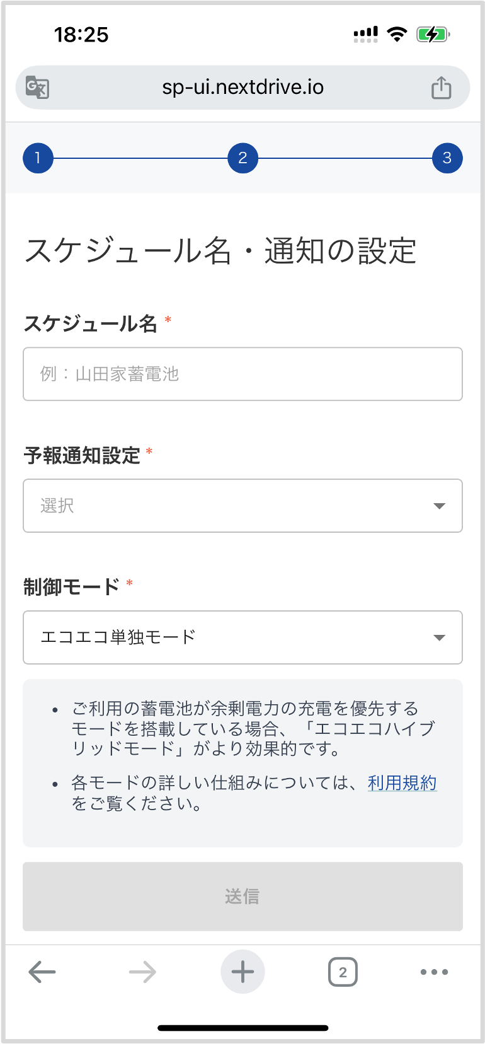The image size is (485, 1046).
Task: Select step 1 in the progress stepper
Action: (x=38, y=158)
